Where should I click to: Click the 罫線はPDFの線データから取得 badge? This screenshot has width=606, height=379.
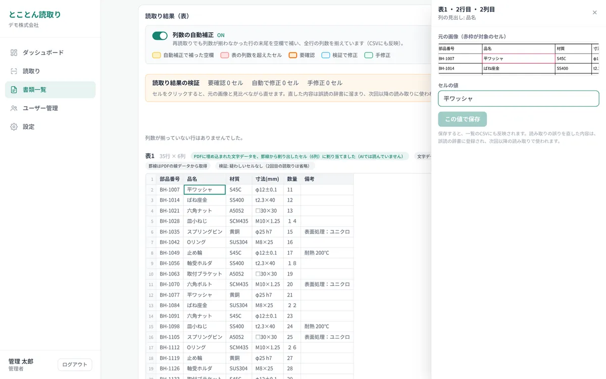[178, 166]
